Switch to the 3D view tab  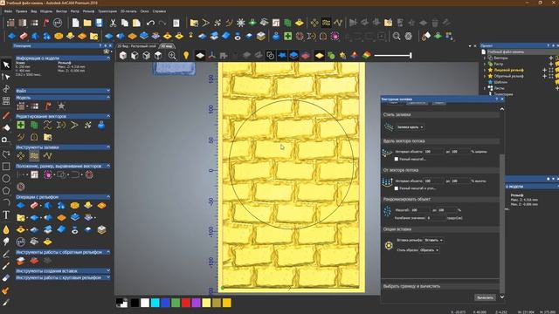[167, 46]
